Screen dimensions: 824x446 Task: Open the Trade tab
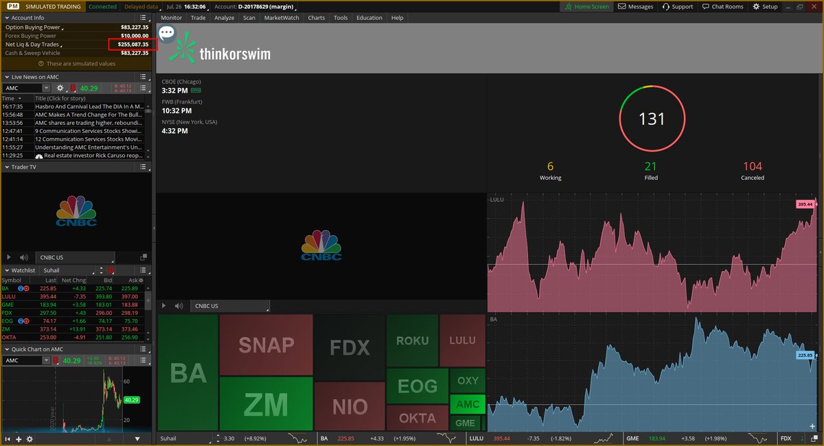(x=198, y=18)
